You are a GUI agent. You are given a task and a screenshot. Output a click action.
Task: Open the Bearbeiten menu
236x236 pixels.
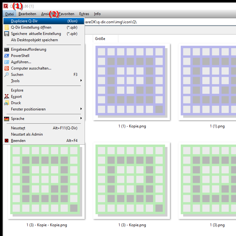27,14
